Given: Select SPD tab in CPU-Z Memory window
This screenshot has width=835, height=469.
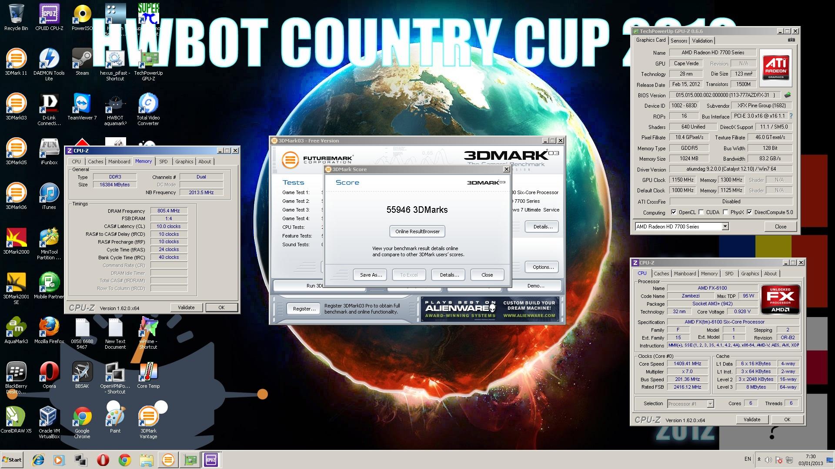Looking at the screenshot, I should (164, 162).
